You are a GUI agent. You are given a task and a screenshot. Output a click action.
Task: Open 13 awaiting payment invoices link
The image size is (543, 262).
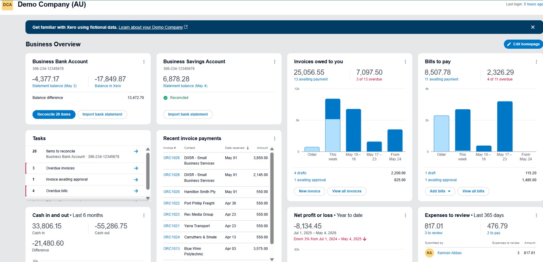311,79
